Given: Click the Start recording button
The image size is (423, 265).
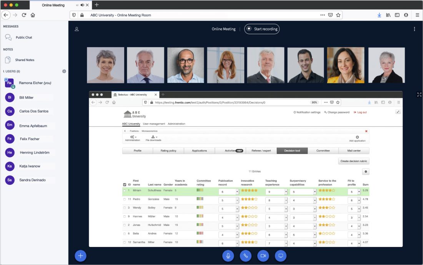Looking at the screenshot, I should 262,29.
